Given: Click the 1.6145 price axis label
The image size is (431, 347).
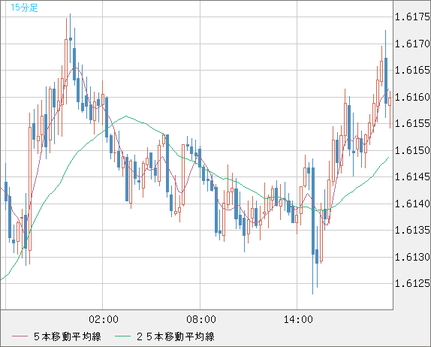Looking at the screenshot, I should [412, 177].
